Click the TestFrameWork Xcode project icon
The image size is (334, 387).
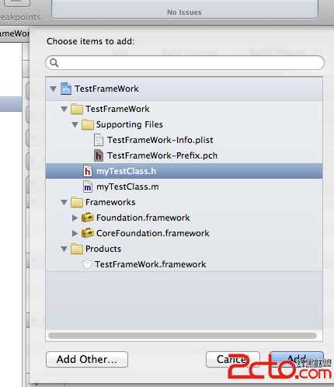(66, 89)
